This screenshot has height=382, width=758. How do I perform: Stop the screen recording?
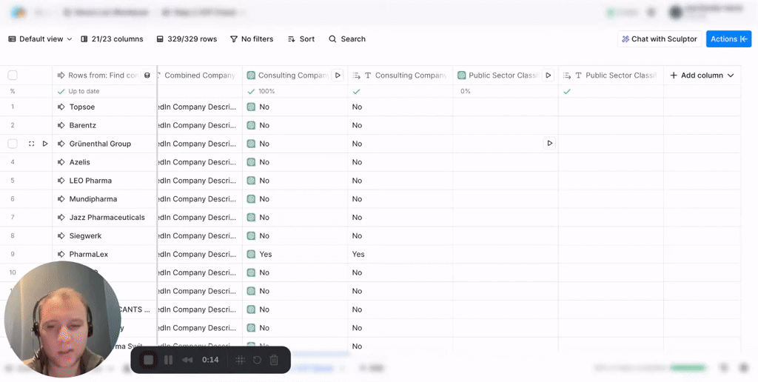tap(149, 360)
